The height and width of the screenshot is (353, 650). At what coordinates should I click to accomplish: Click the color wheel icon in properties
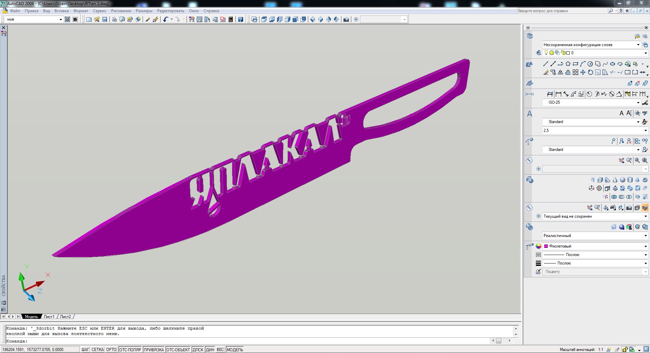539,246
